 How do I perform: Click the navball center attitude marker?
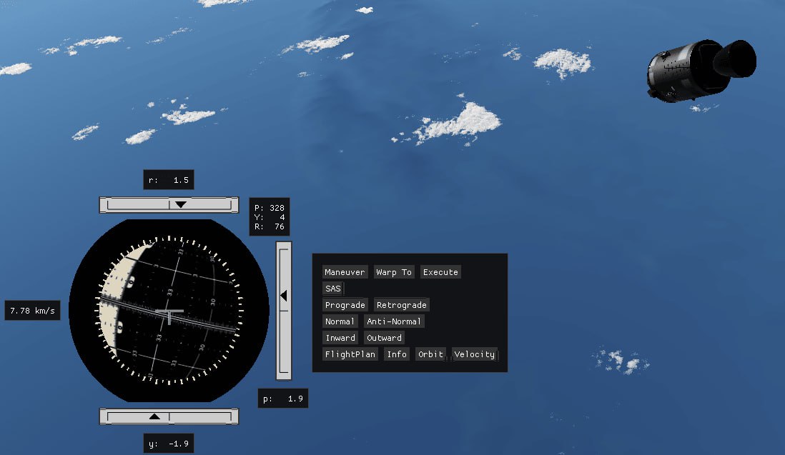[x=169, y=314]
